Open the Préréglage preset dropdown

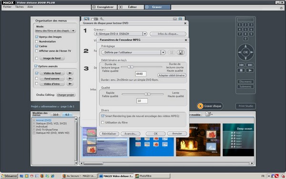point(163,53)
